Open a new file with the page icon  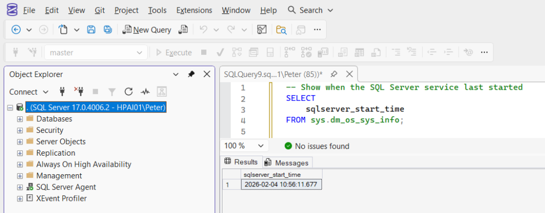tap(63, 30)
